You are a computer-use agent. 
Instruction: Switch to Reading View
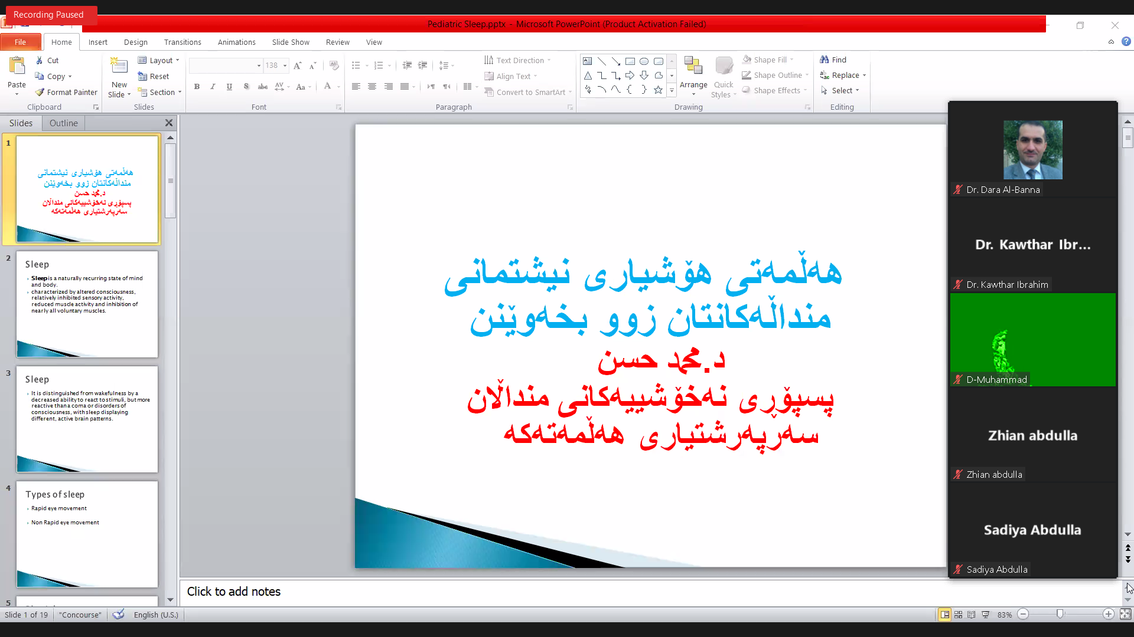point(972,615)
